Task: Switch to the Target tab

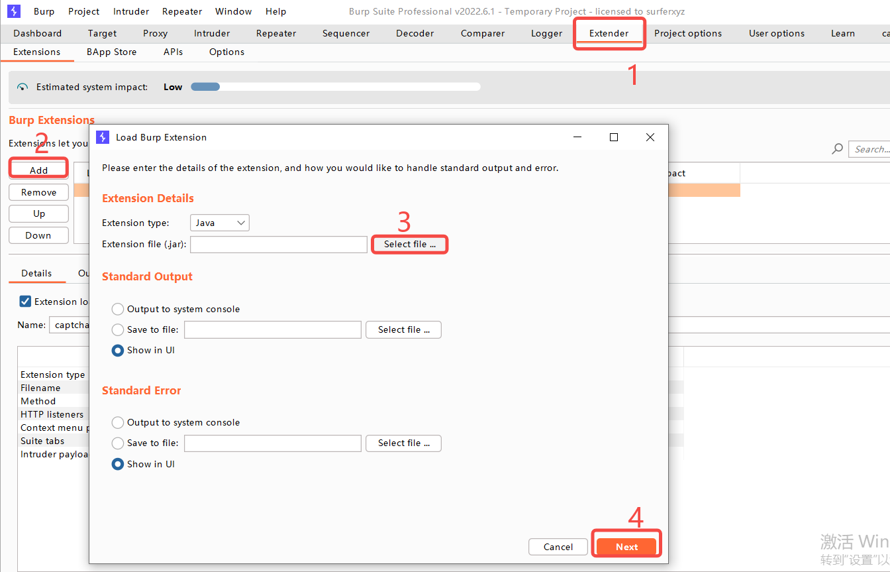Action: [102, 33]
